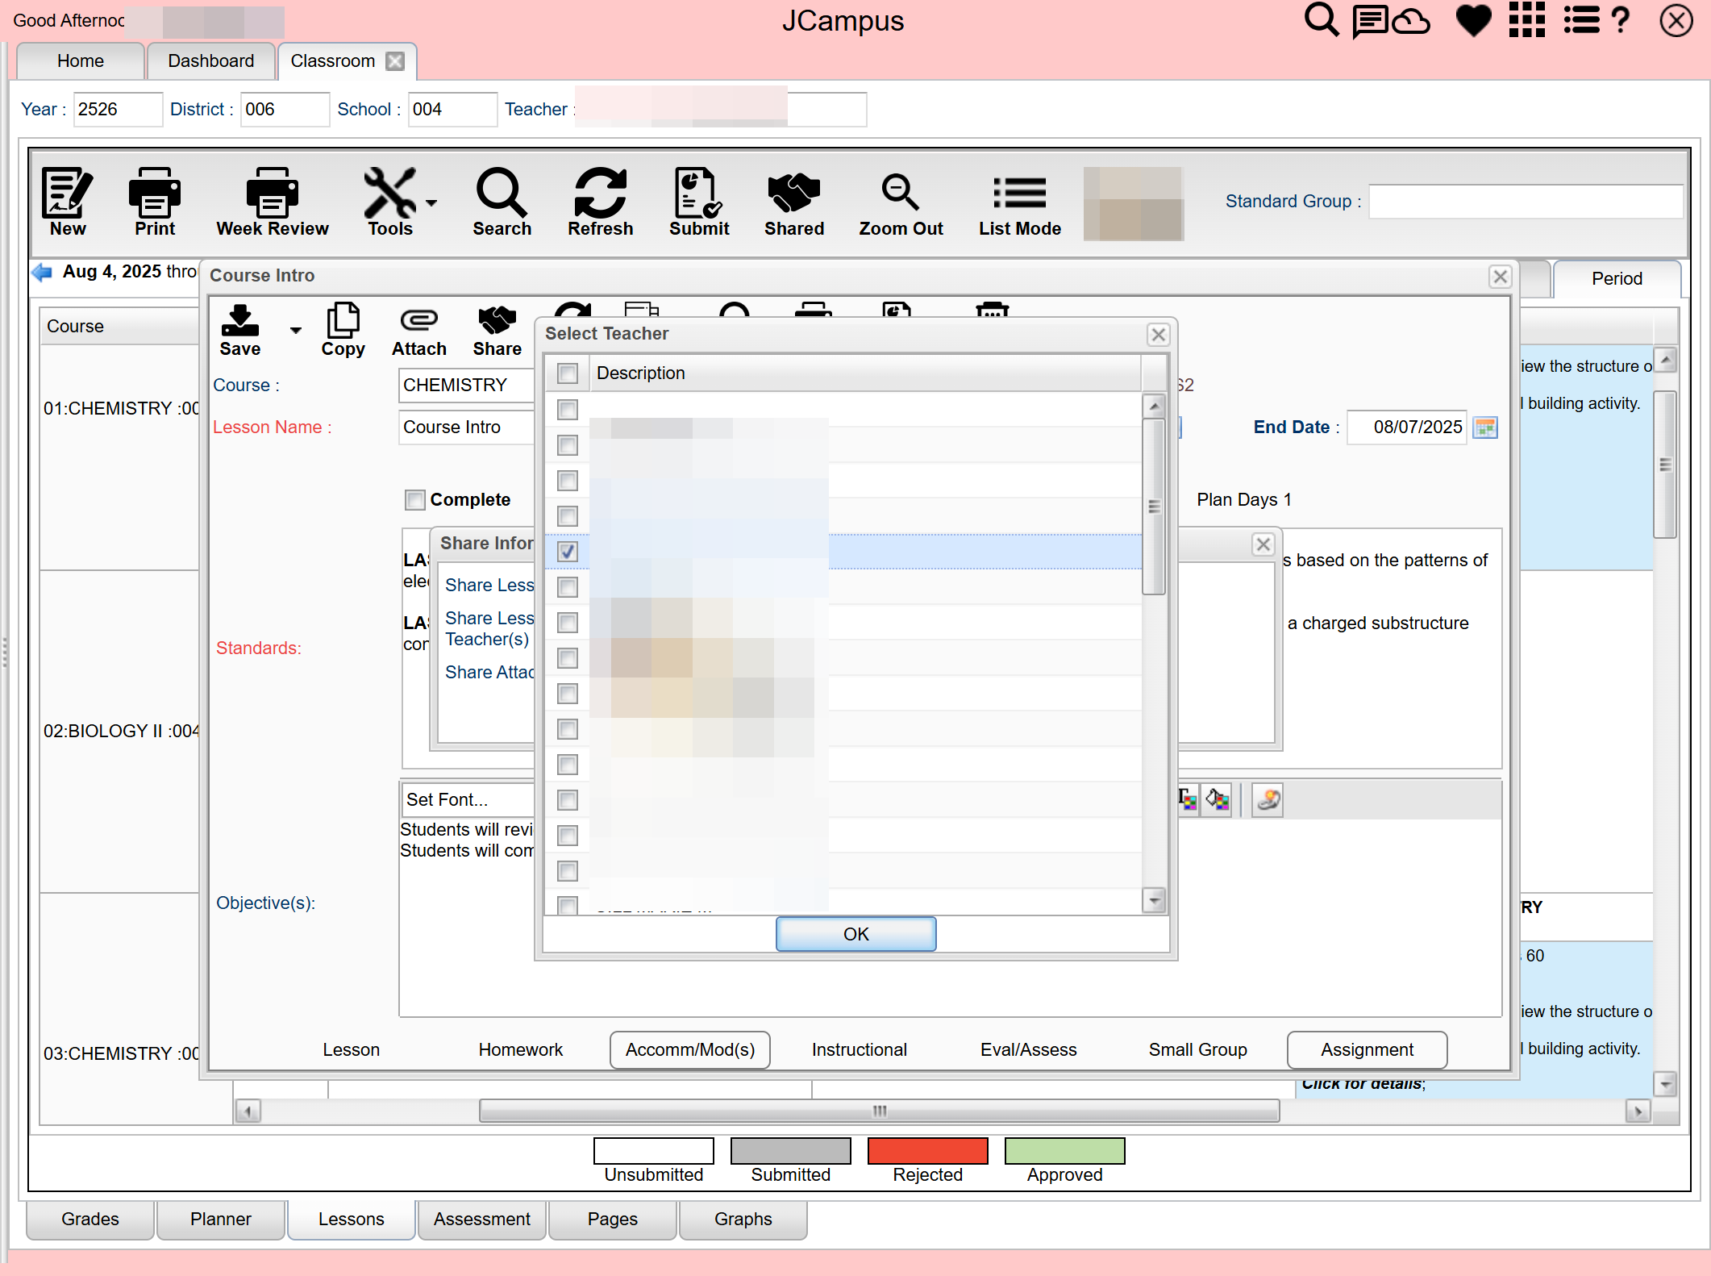
Task: Click the Submitted gray color legend
Action: coord(791,1151)
